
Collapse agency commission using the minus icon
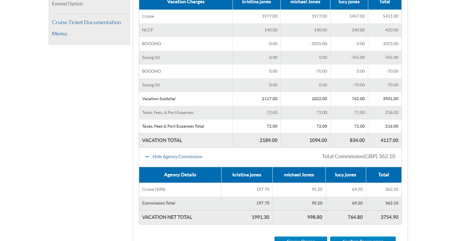tap(147, 157)
